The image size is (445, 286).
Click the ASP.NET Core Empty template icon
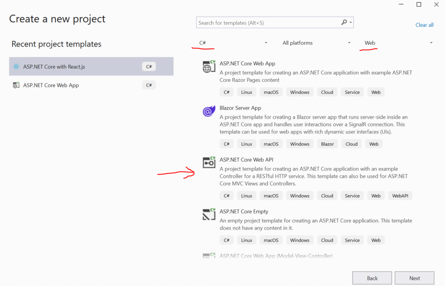point(209,214)
